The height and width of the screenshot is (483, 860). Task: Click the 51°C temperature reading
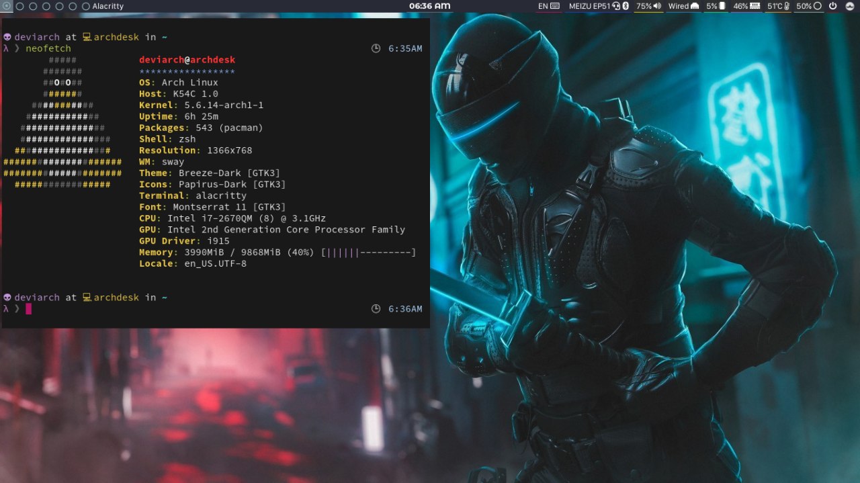pos(775,6)
